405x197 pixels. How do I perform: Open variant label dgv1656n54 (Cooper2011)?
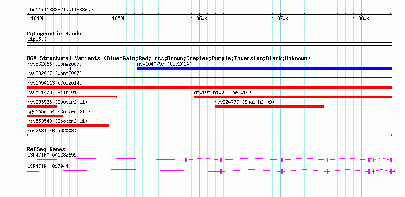point(59,111)
